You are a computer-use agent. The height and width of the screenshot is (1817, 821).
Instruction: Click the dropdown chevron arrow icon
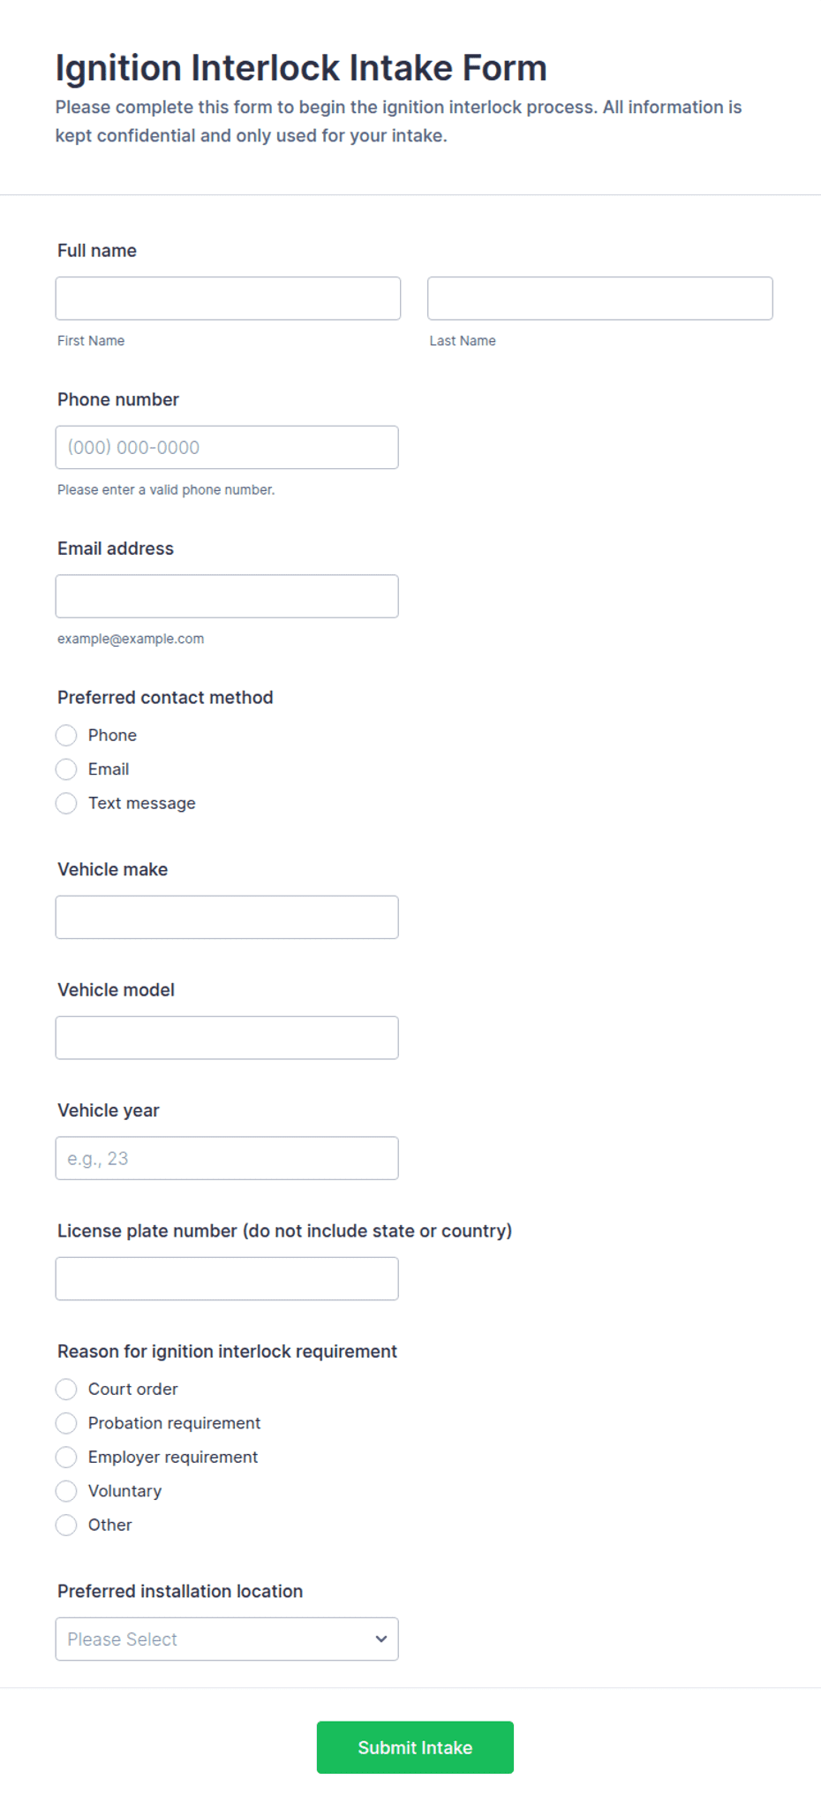tap(381, 1639)
